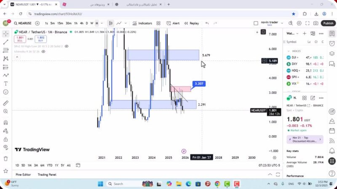
Task: Expand the timeframe interval dropdown arrow
Action: point(102,24)
